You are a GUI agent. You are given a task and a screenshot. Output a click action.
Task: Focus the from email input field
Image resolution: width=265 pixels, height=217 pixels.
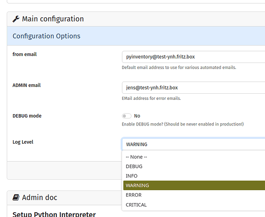point(193,57)
